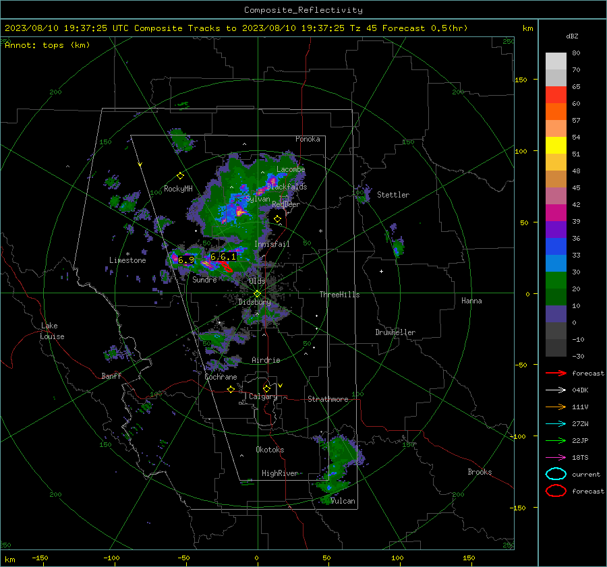Click the RockyMH label on map
Screen dimensions: 607x567
pyautogui.click(x=178, y=189)
